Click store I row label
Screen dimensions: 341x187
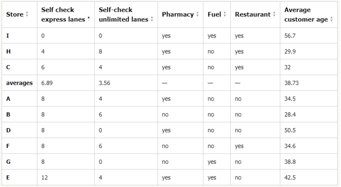pyautogui.click(x=8, y=36)
